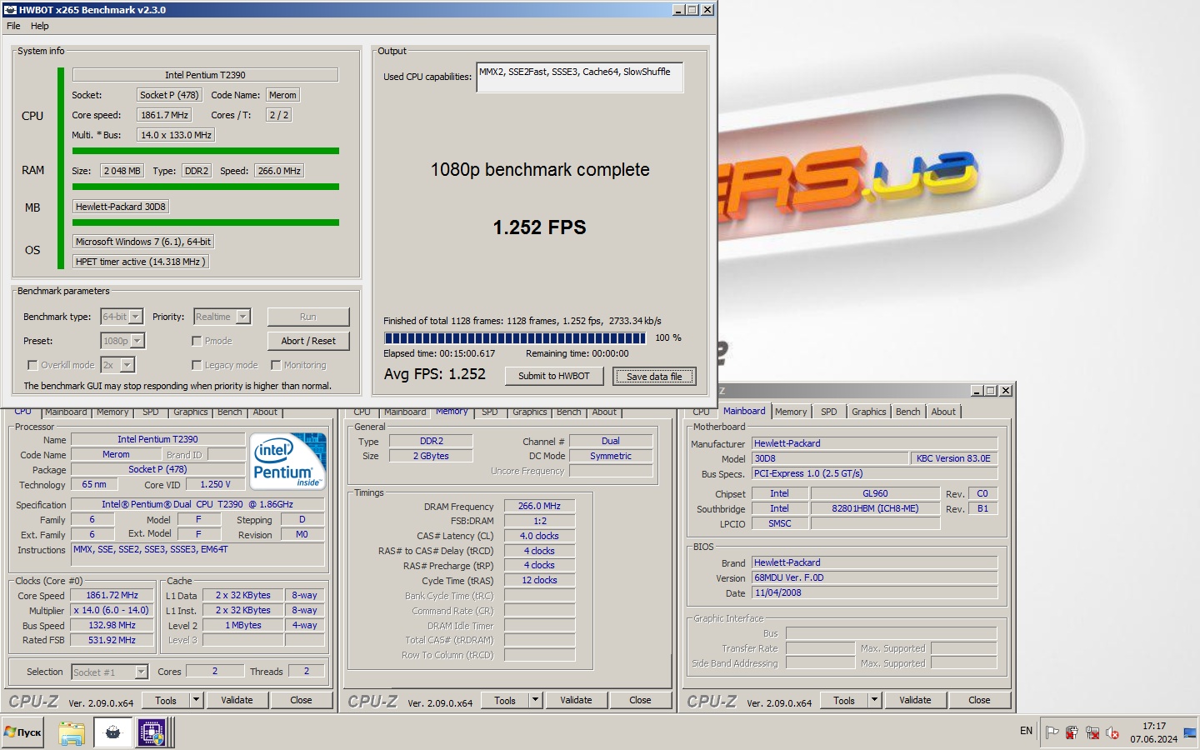
Task: Select Graphics tab in CPU-Z Mainboard window
Action: (868, 412)
